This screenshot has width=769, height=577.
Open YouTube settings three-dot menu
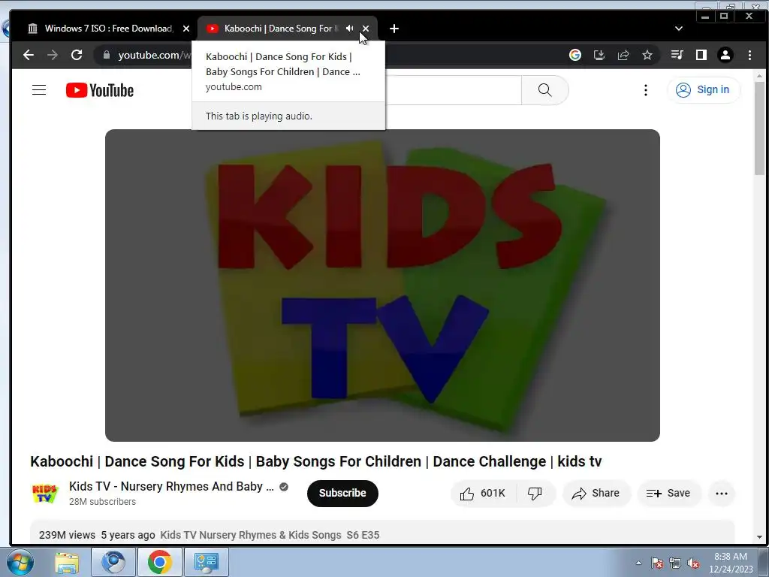click(645, 90)
